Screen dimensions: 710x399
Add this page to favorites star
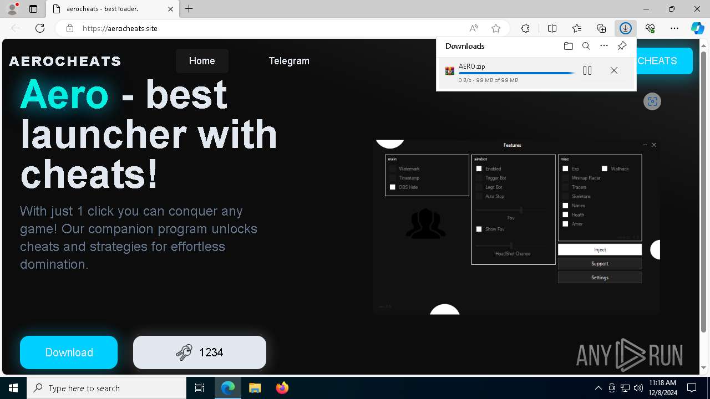coord(496,28)
